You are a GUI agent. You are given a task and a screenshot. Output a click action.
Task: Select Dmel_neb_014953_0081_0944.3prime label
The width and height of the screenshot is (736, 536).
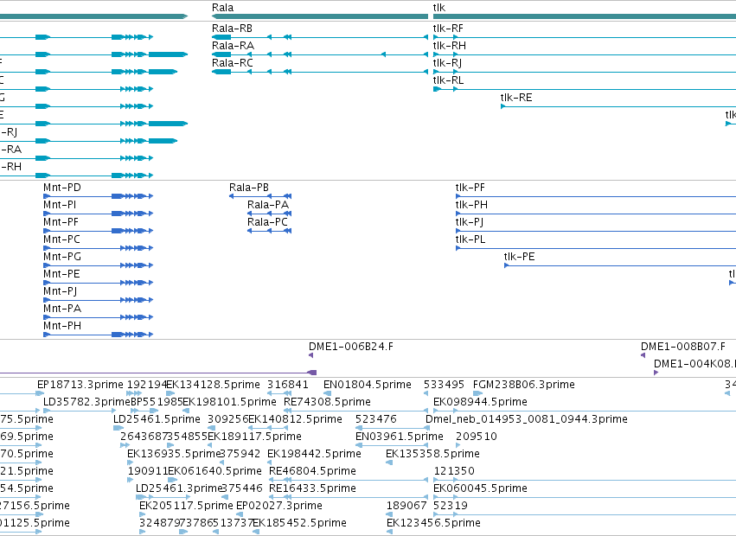click(x=527, y=419)
